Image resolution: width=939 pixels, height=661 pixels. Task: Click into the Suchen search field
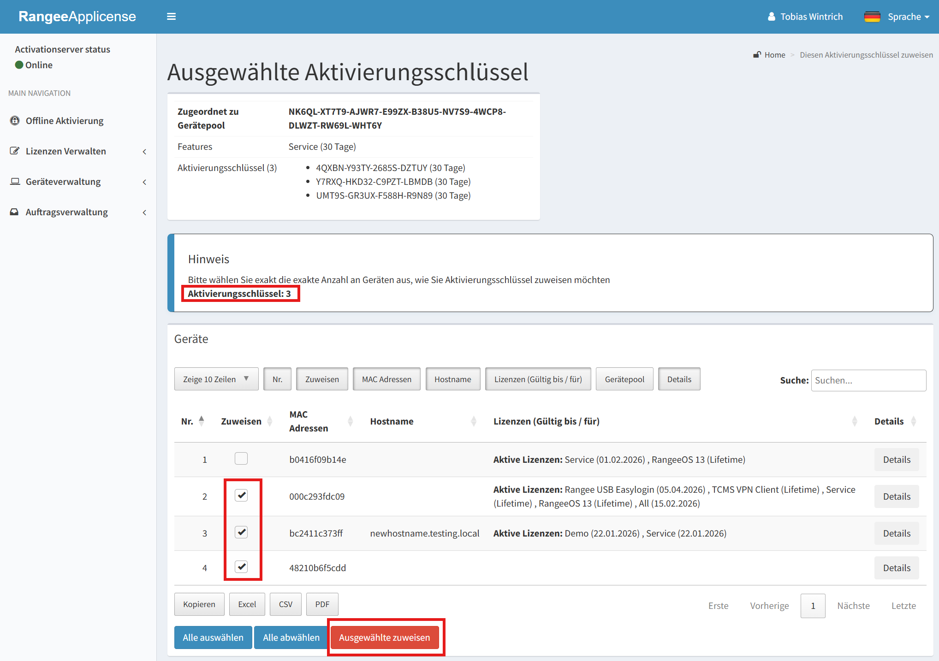coord(868,380)
